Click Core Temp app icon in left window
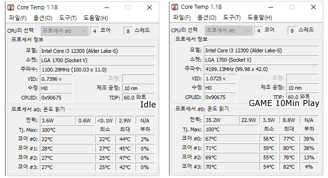This screenshot has width=328, height=178. click(11, 7)
